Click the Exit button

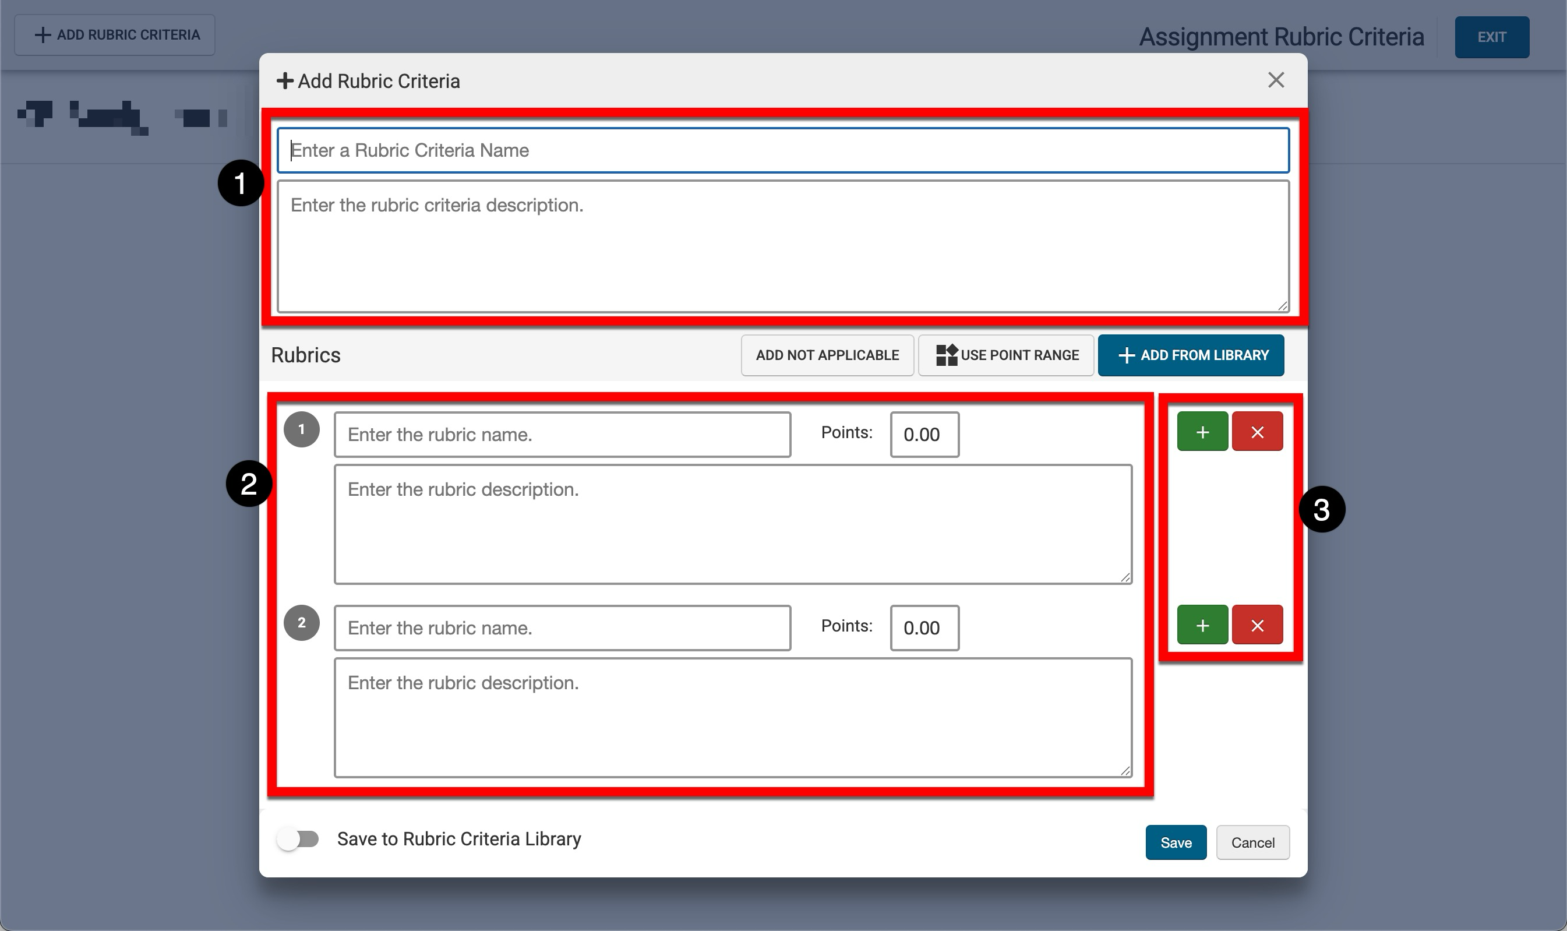point(1491,38)
